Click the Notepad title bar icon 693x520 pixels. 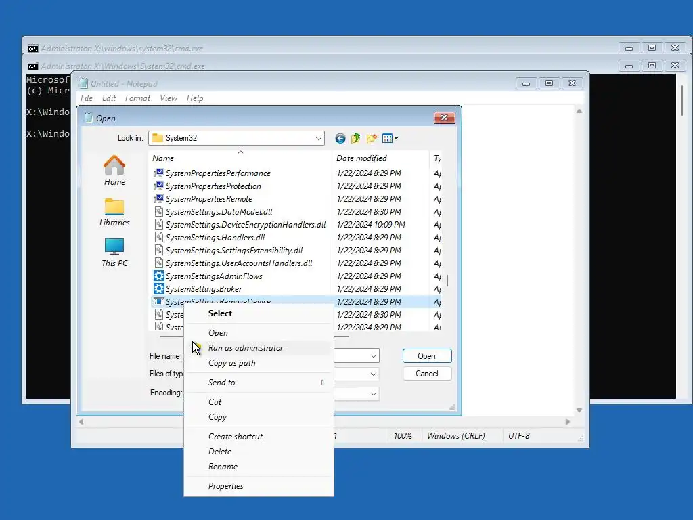83,83
